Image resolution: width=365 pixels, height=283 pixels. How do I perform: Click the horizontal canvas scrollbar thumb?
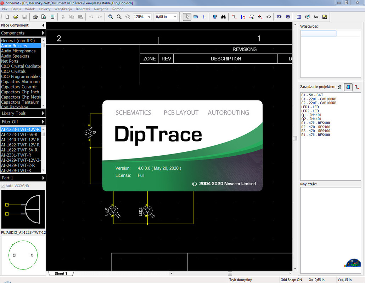(230, 273)
